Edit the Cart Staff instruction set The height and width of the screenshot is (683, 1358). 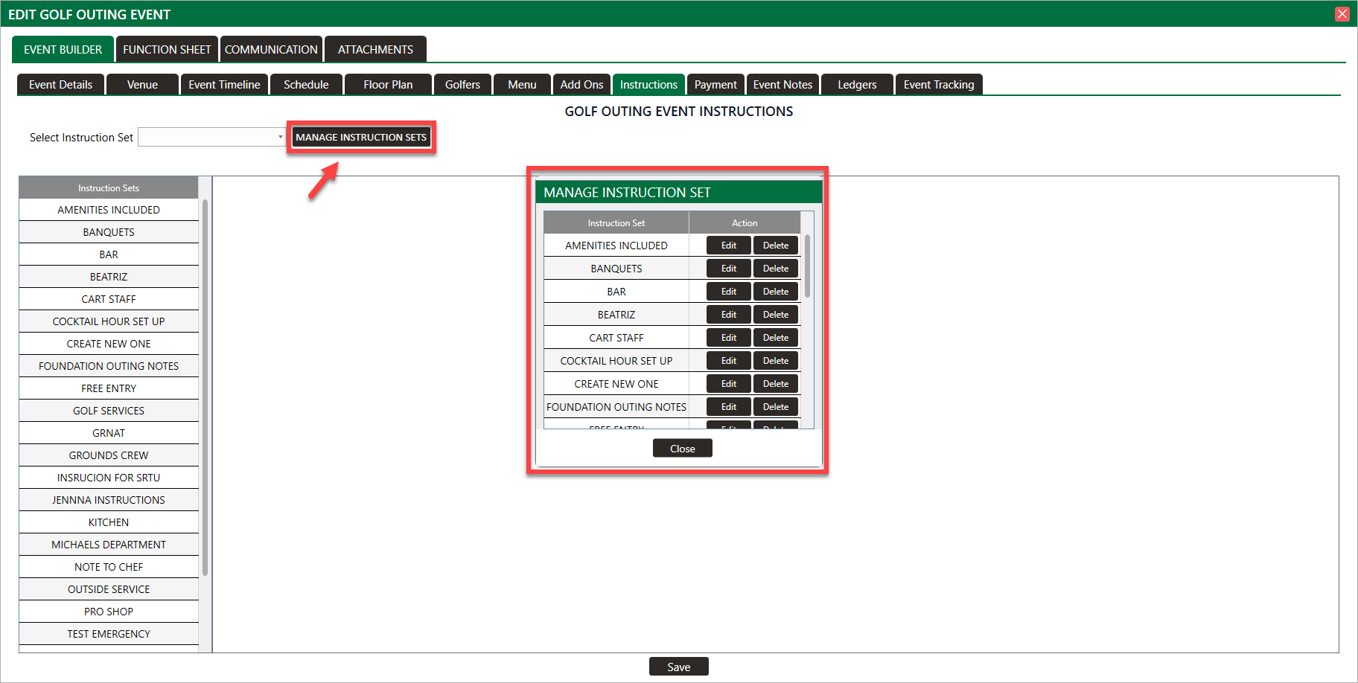click(728, 338)
